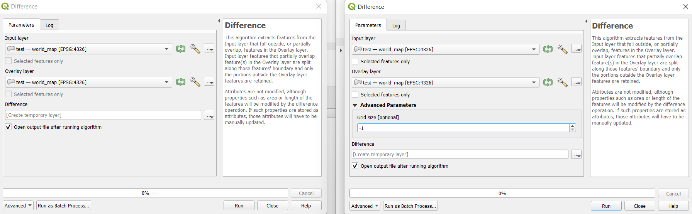This screenshot has height=214, width=692.
Task: Switch to the Log tab in left dialog
Action: point(49,25)
